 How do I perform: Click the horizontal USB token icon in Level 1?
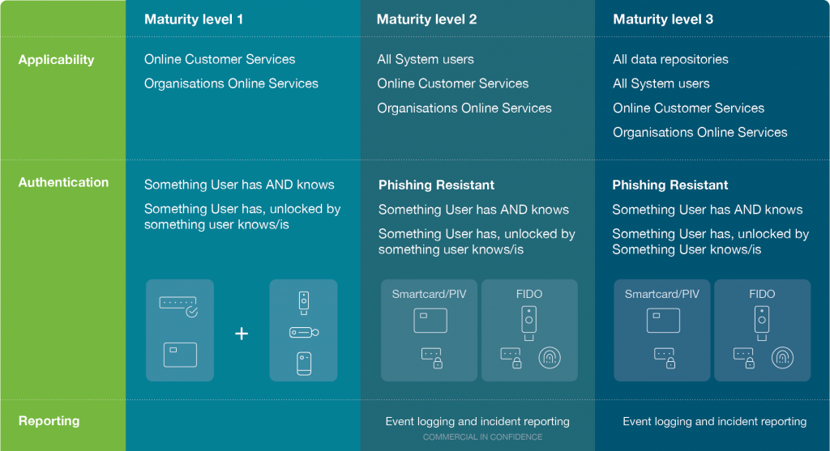pyautogui.click(x=303, y=333)
